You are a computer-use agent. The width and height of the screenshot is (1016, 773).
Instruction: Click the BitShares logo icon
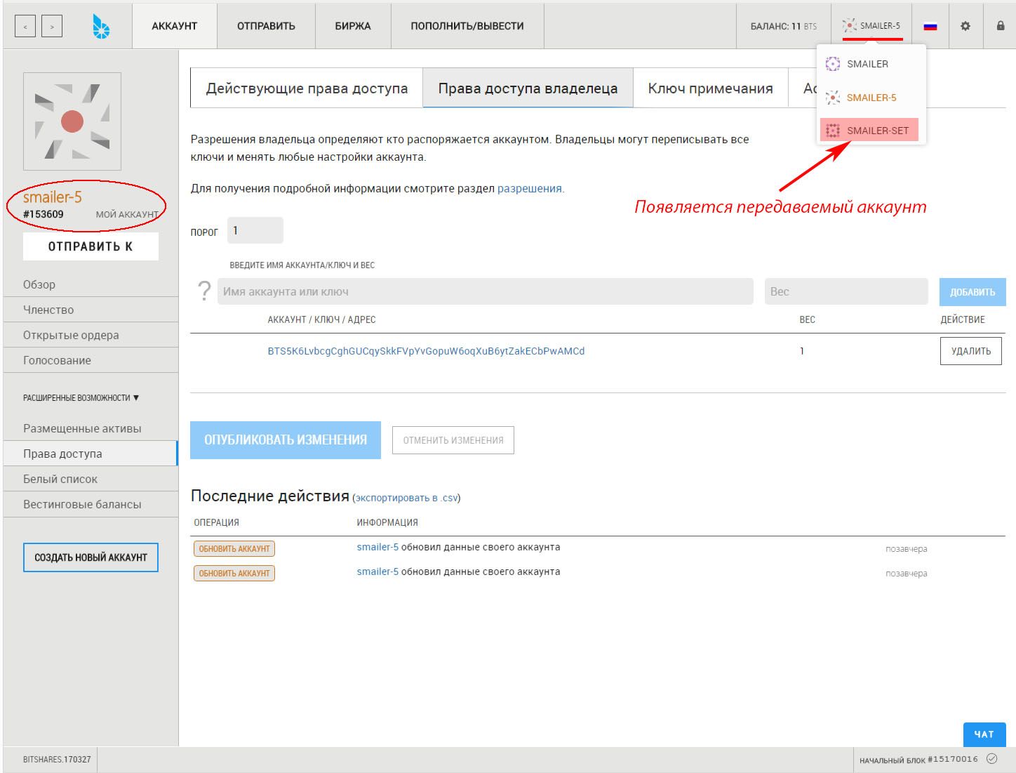pyautogui.click(x=101, y=26)
